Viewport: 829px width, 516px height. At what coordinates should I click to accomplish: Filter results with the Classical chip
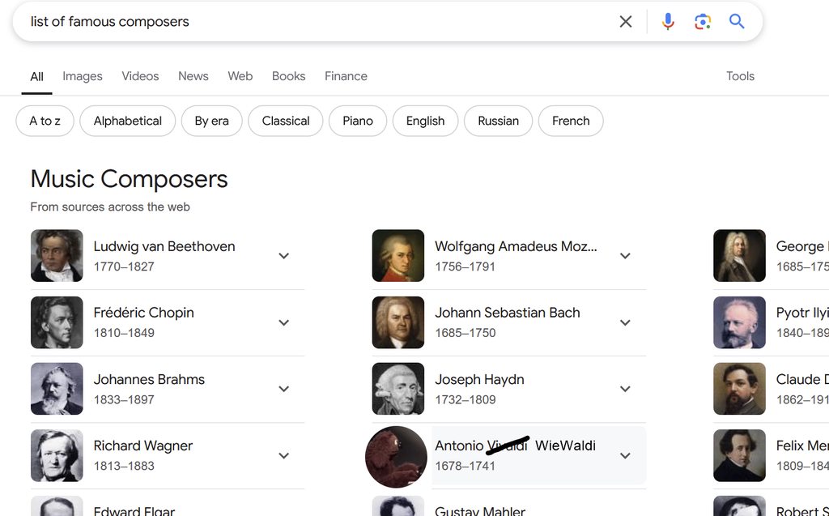click(x=286, y=121)
